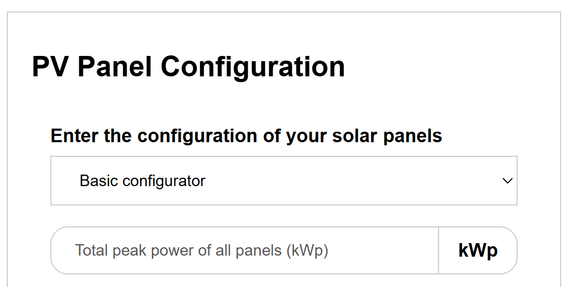
Task: Click the '(kWp)' part of the input placeholder
Action: 307,250
